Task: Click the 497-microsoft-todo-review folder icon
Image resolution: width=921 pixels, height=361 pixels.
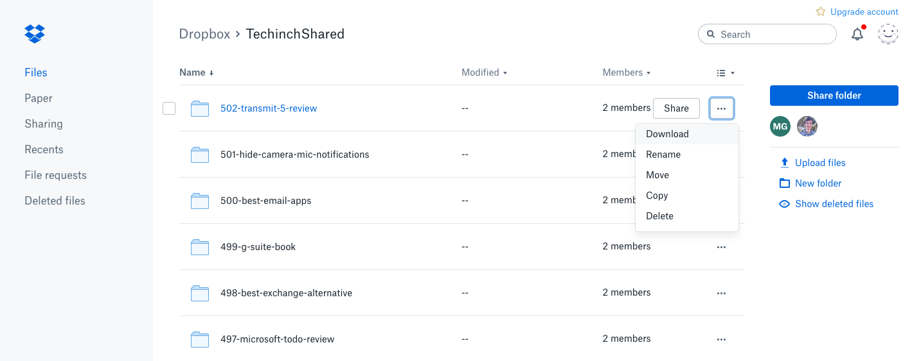Action: point(200,339)
